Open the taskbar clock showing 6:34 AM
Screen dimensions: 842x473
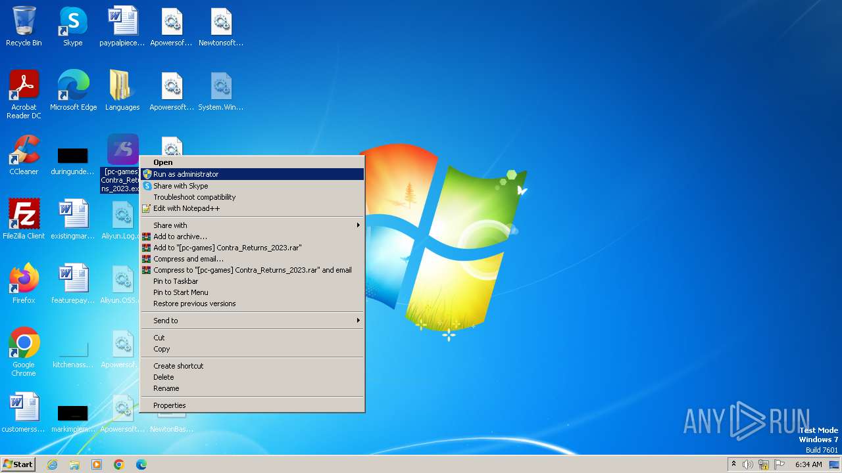(x=808, y=464)
